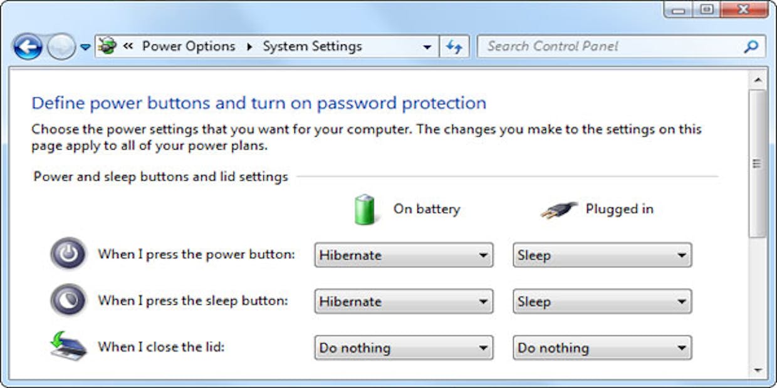Viewport: 777px width, 388px height.
Task: Click the Back navigation arrow button
Action: (x=28, y=47)
